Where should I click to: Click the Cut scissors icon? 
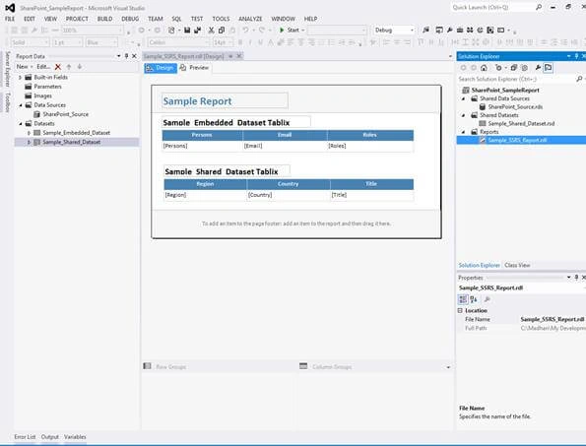pos(211,31)
